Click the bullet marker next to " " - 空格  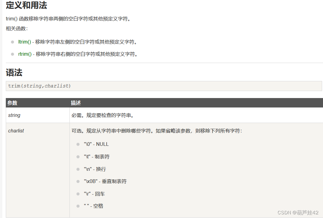tap(78, 206)
